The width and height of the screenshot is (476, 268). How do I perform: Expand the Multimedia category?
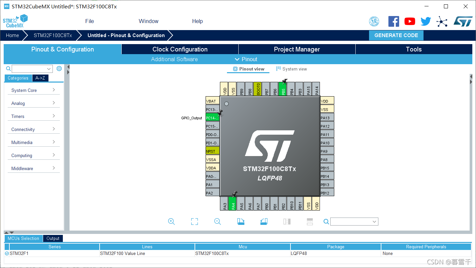click(33, 142)
